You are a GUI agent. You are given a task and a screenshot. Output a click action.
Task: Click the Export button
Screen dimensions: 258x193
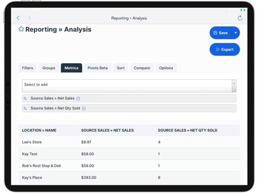point(225,49)
